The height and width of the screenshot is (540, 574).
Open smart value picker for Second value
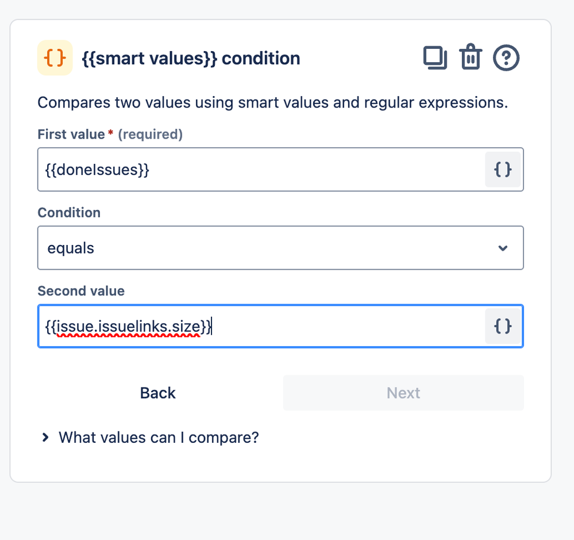coord(503,326)
